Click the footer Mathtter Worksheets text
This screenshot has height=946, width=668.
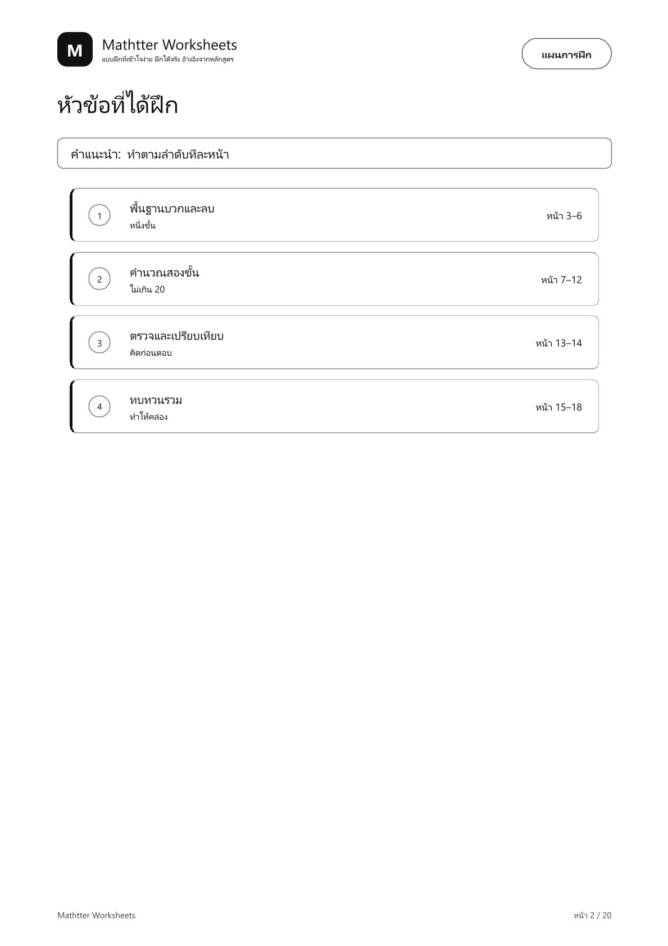[x=96, y=915]
